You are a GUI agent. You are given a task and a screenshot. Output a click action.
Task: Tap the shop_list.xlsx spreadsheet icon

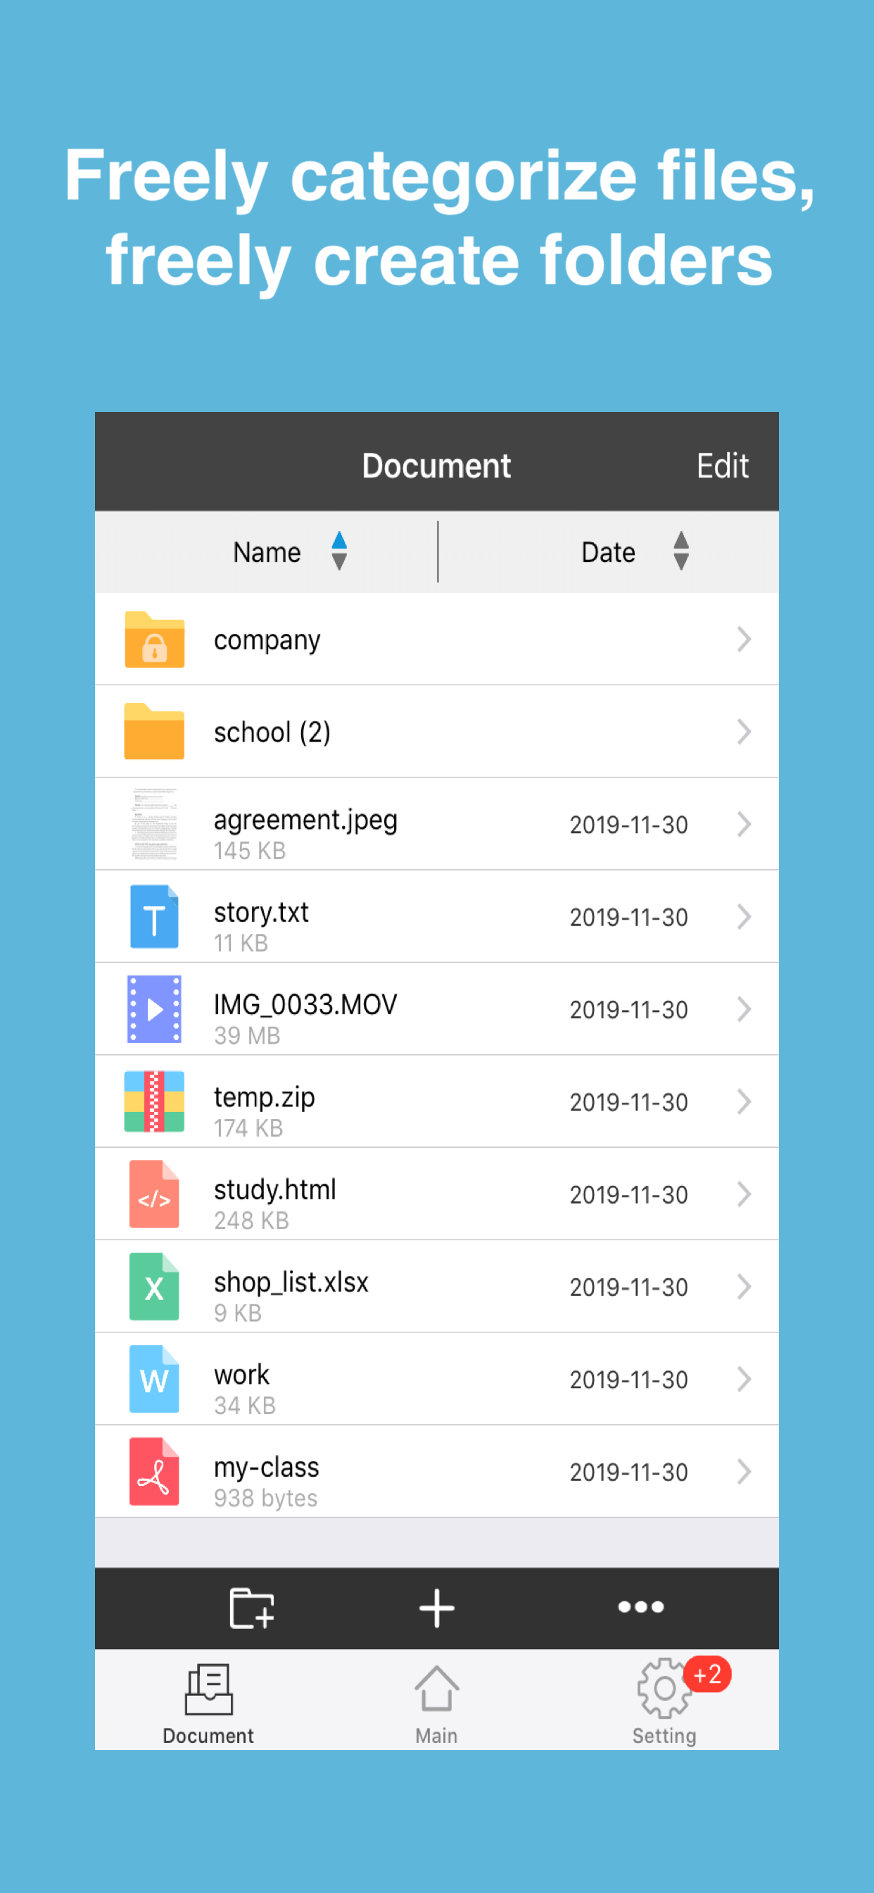tap(154, 1287)
